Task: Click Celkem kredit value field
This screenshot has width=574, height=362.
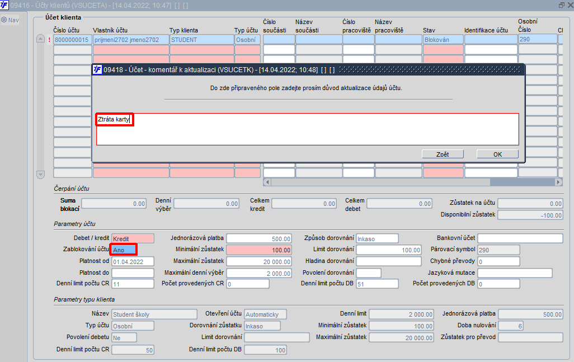Action: 304,204
